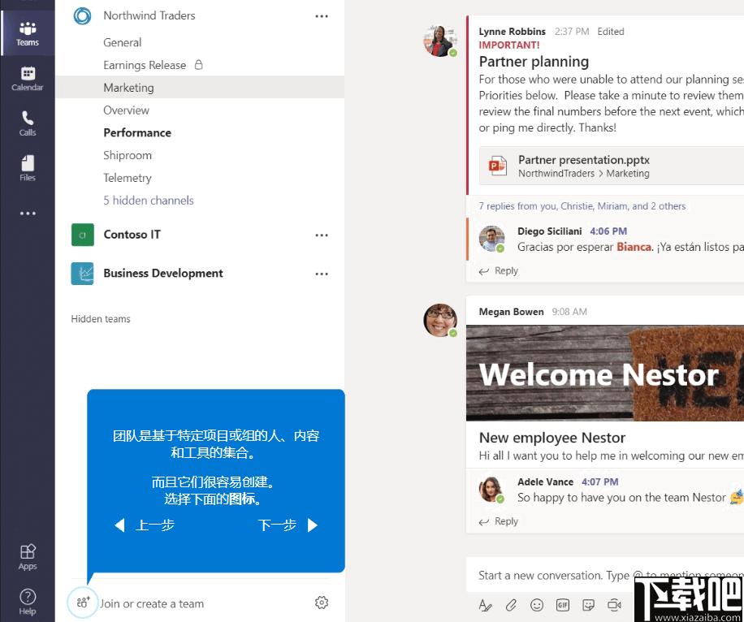Select the Marketing channel
This screenshot has height=622, width=744.
[x=199, y=88]
